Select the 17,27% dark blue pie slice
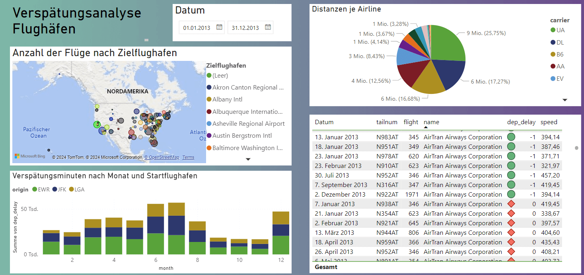 click(449, 74)
